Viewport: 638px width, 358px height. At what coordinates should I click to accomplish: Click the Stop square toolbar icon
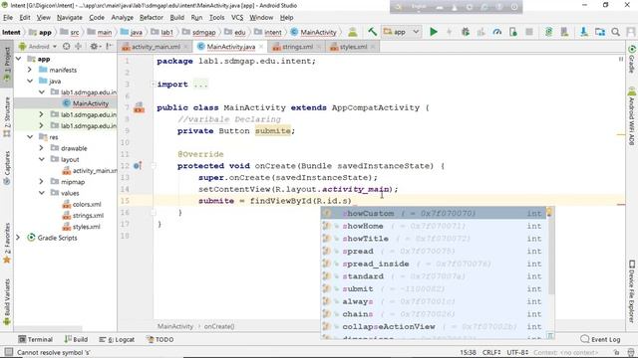[x=529, y=32]
